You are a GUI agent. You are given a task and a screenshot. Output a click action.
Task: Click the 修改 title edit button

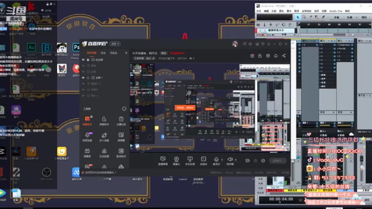pyautogui.click(x=164, y=53)
